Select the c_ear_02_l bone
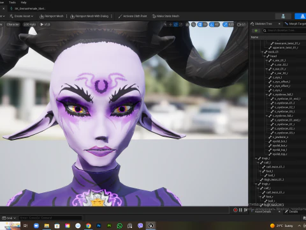306x230 pixels. pyautogui.click(x=281, y=65)
